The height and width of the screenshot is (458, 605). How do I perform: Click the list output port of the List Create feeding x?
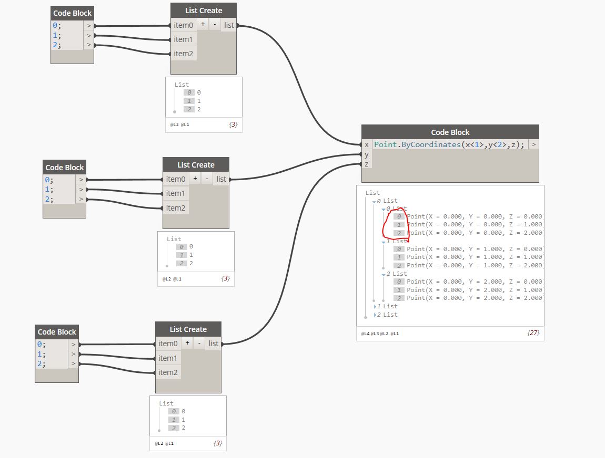coord(229,25)
